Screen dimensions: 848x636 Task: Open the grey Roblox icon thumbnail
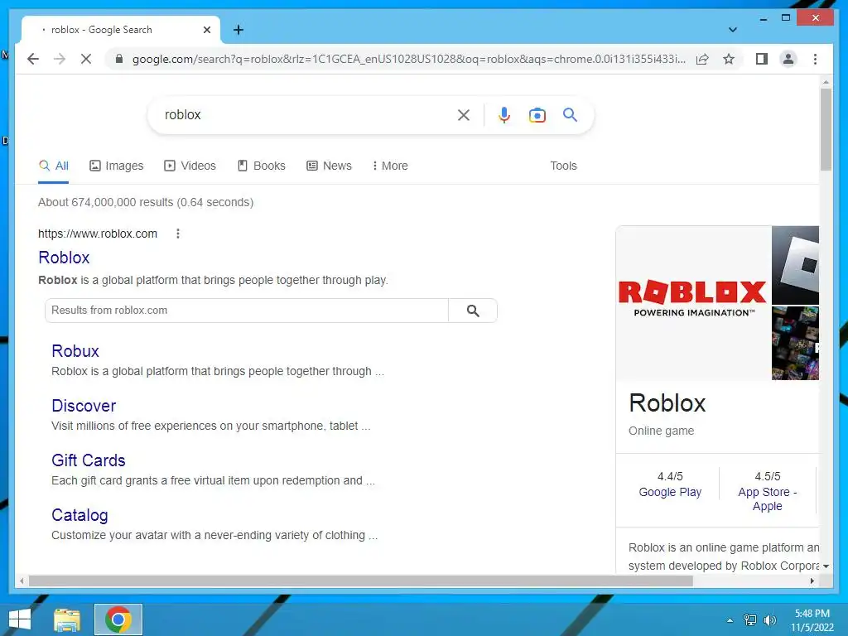795,265
